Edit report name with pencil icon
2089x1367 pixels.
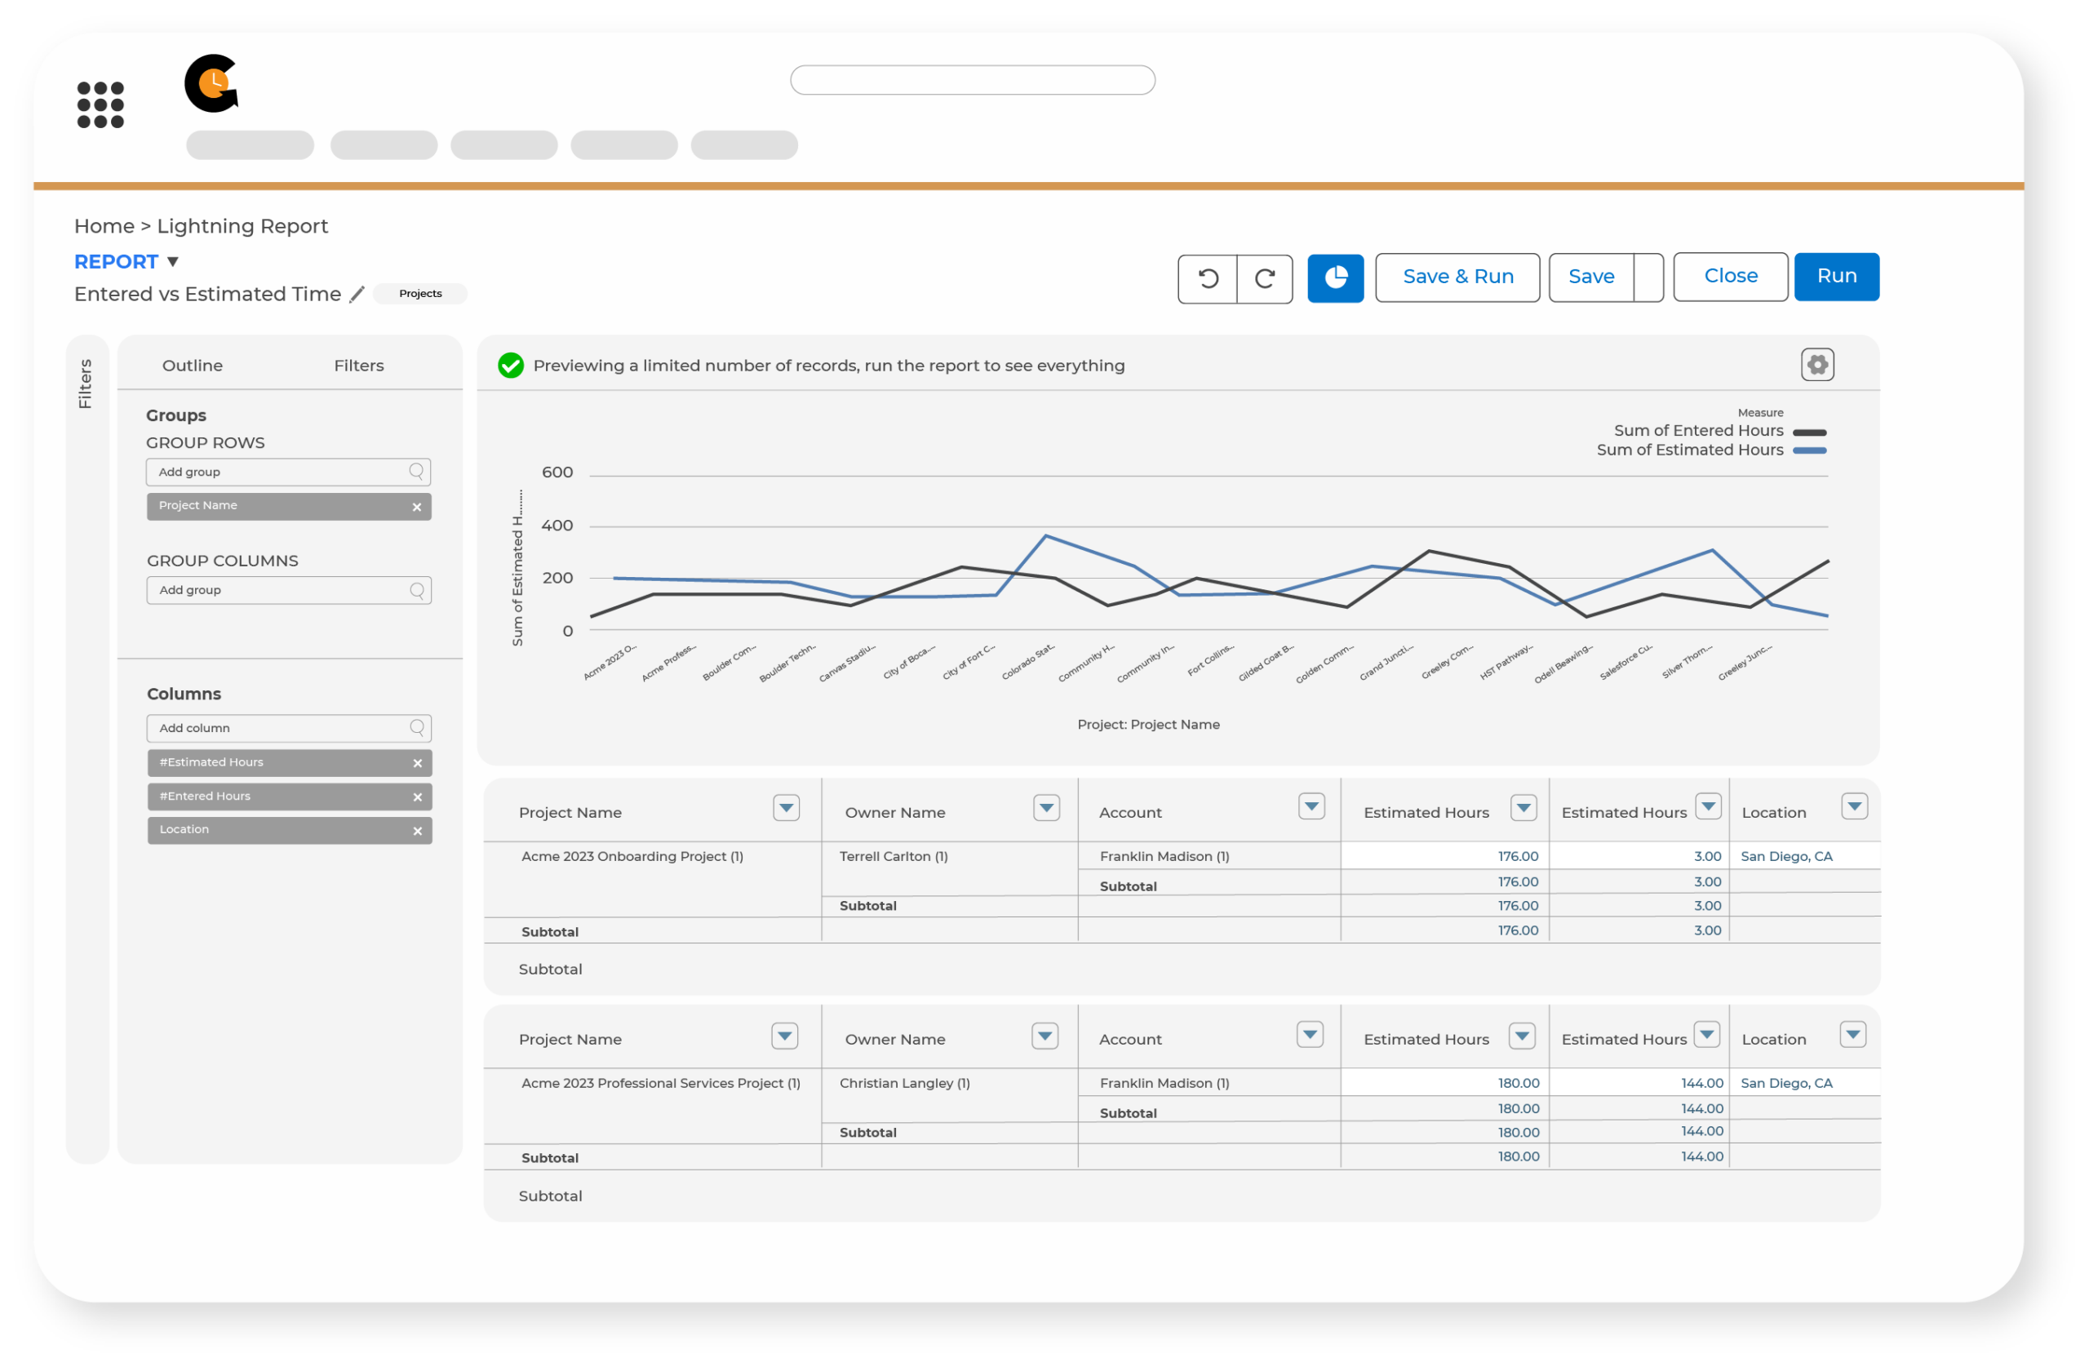click(357, 294)
